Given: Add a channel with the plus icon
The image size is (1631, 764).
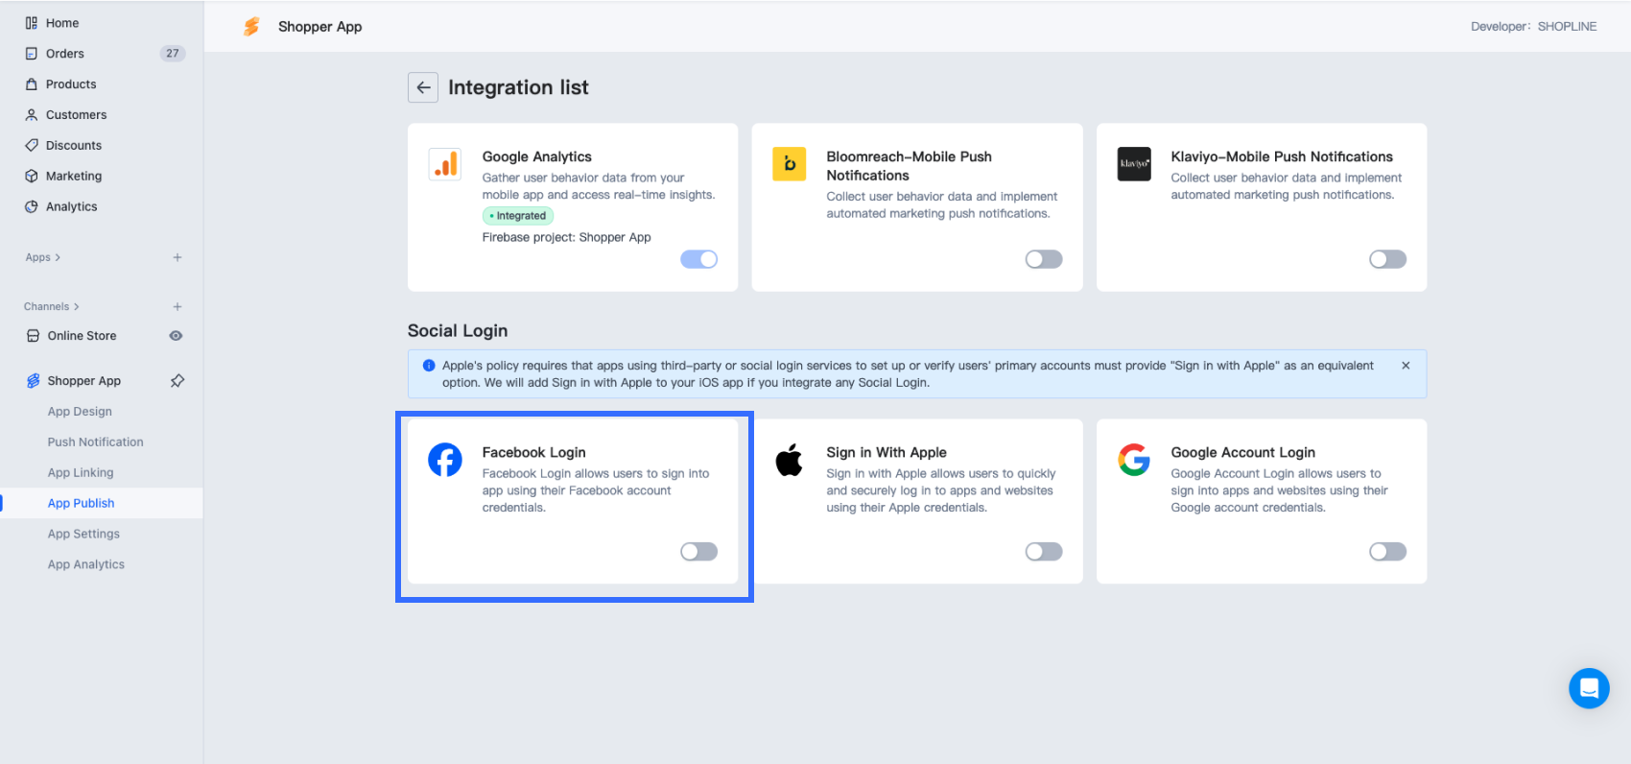Looking at the screenshot, I should coord(177,307).
